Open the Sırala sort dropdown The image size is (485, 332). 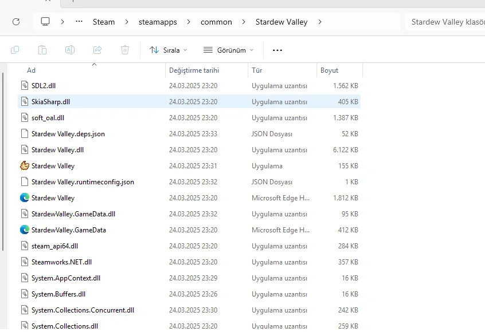(x=169, y=50)
